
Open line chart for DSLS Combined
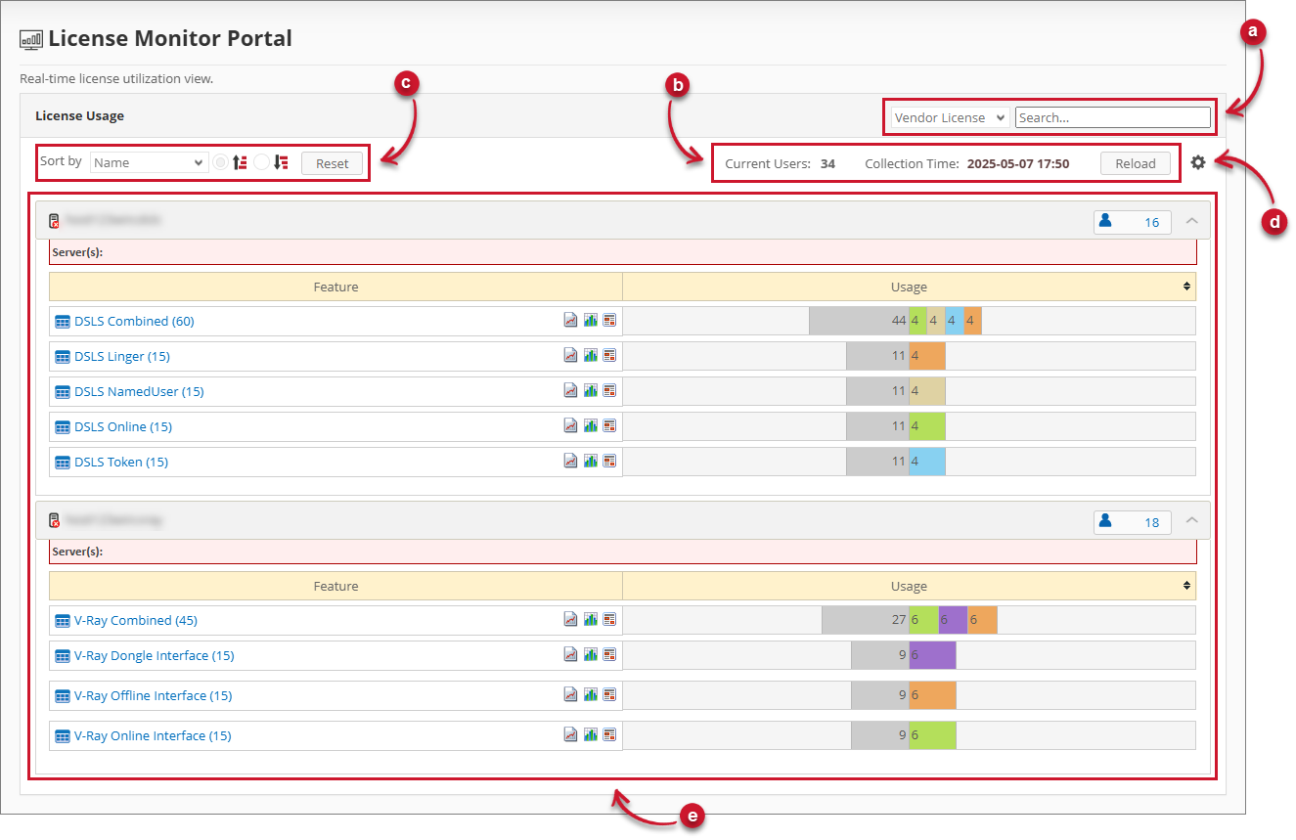(x=571, y=320)
